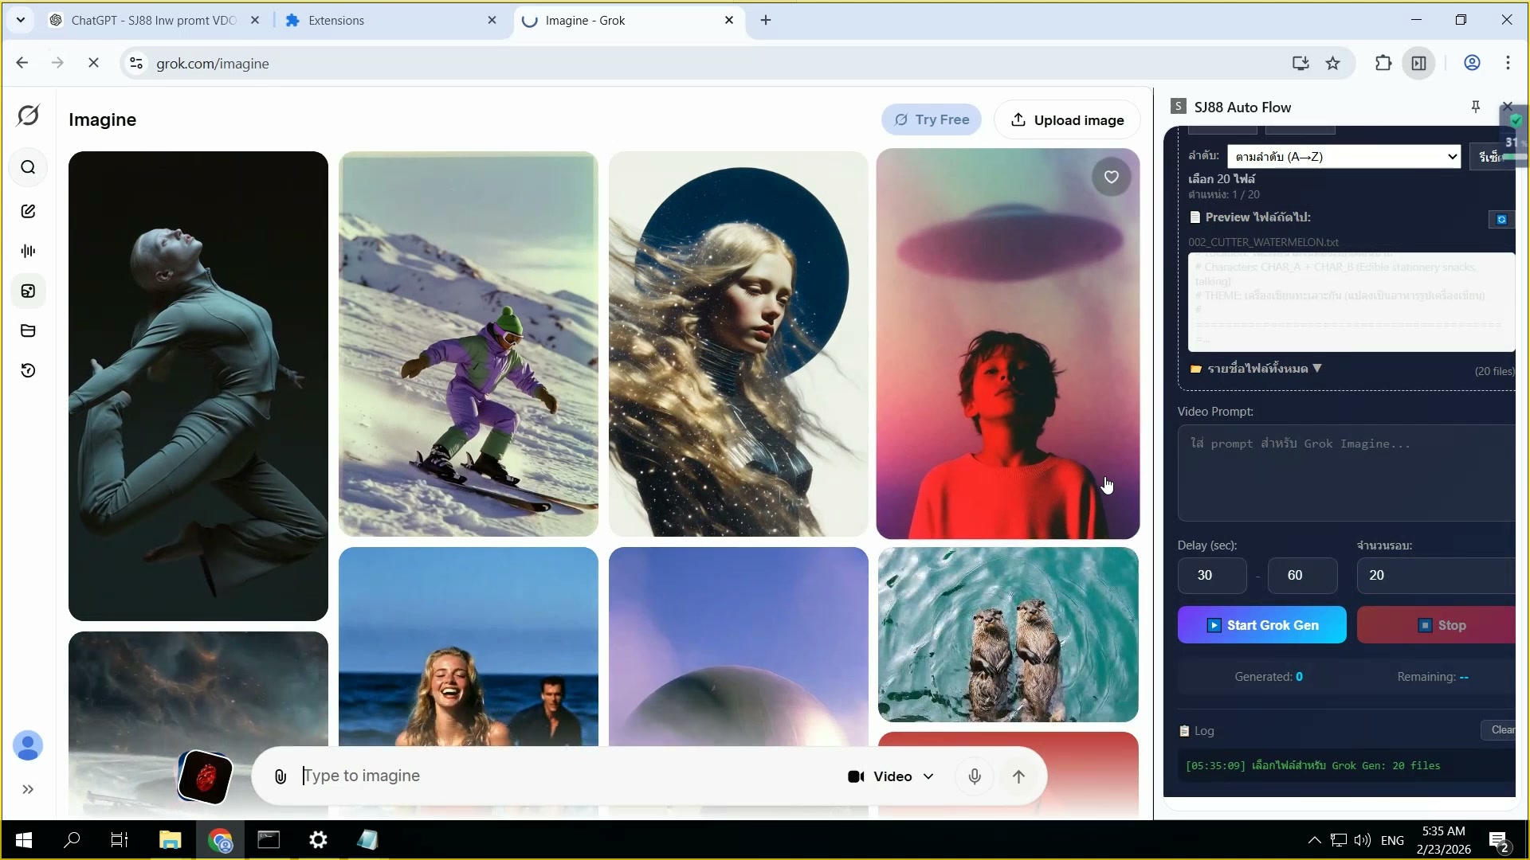Attach a file via the paperclip icon

(279, 776)
